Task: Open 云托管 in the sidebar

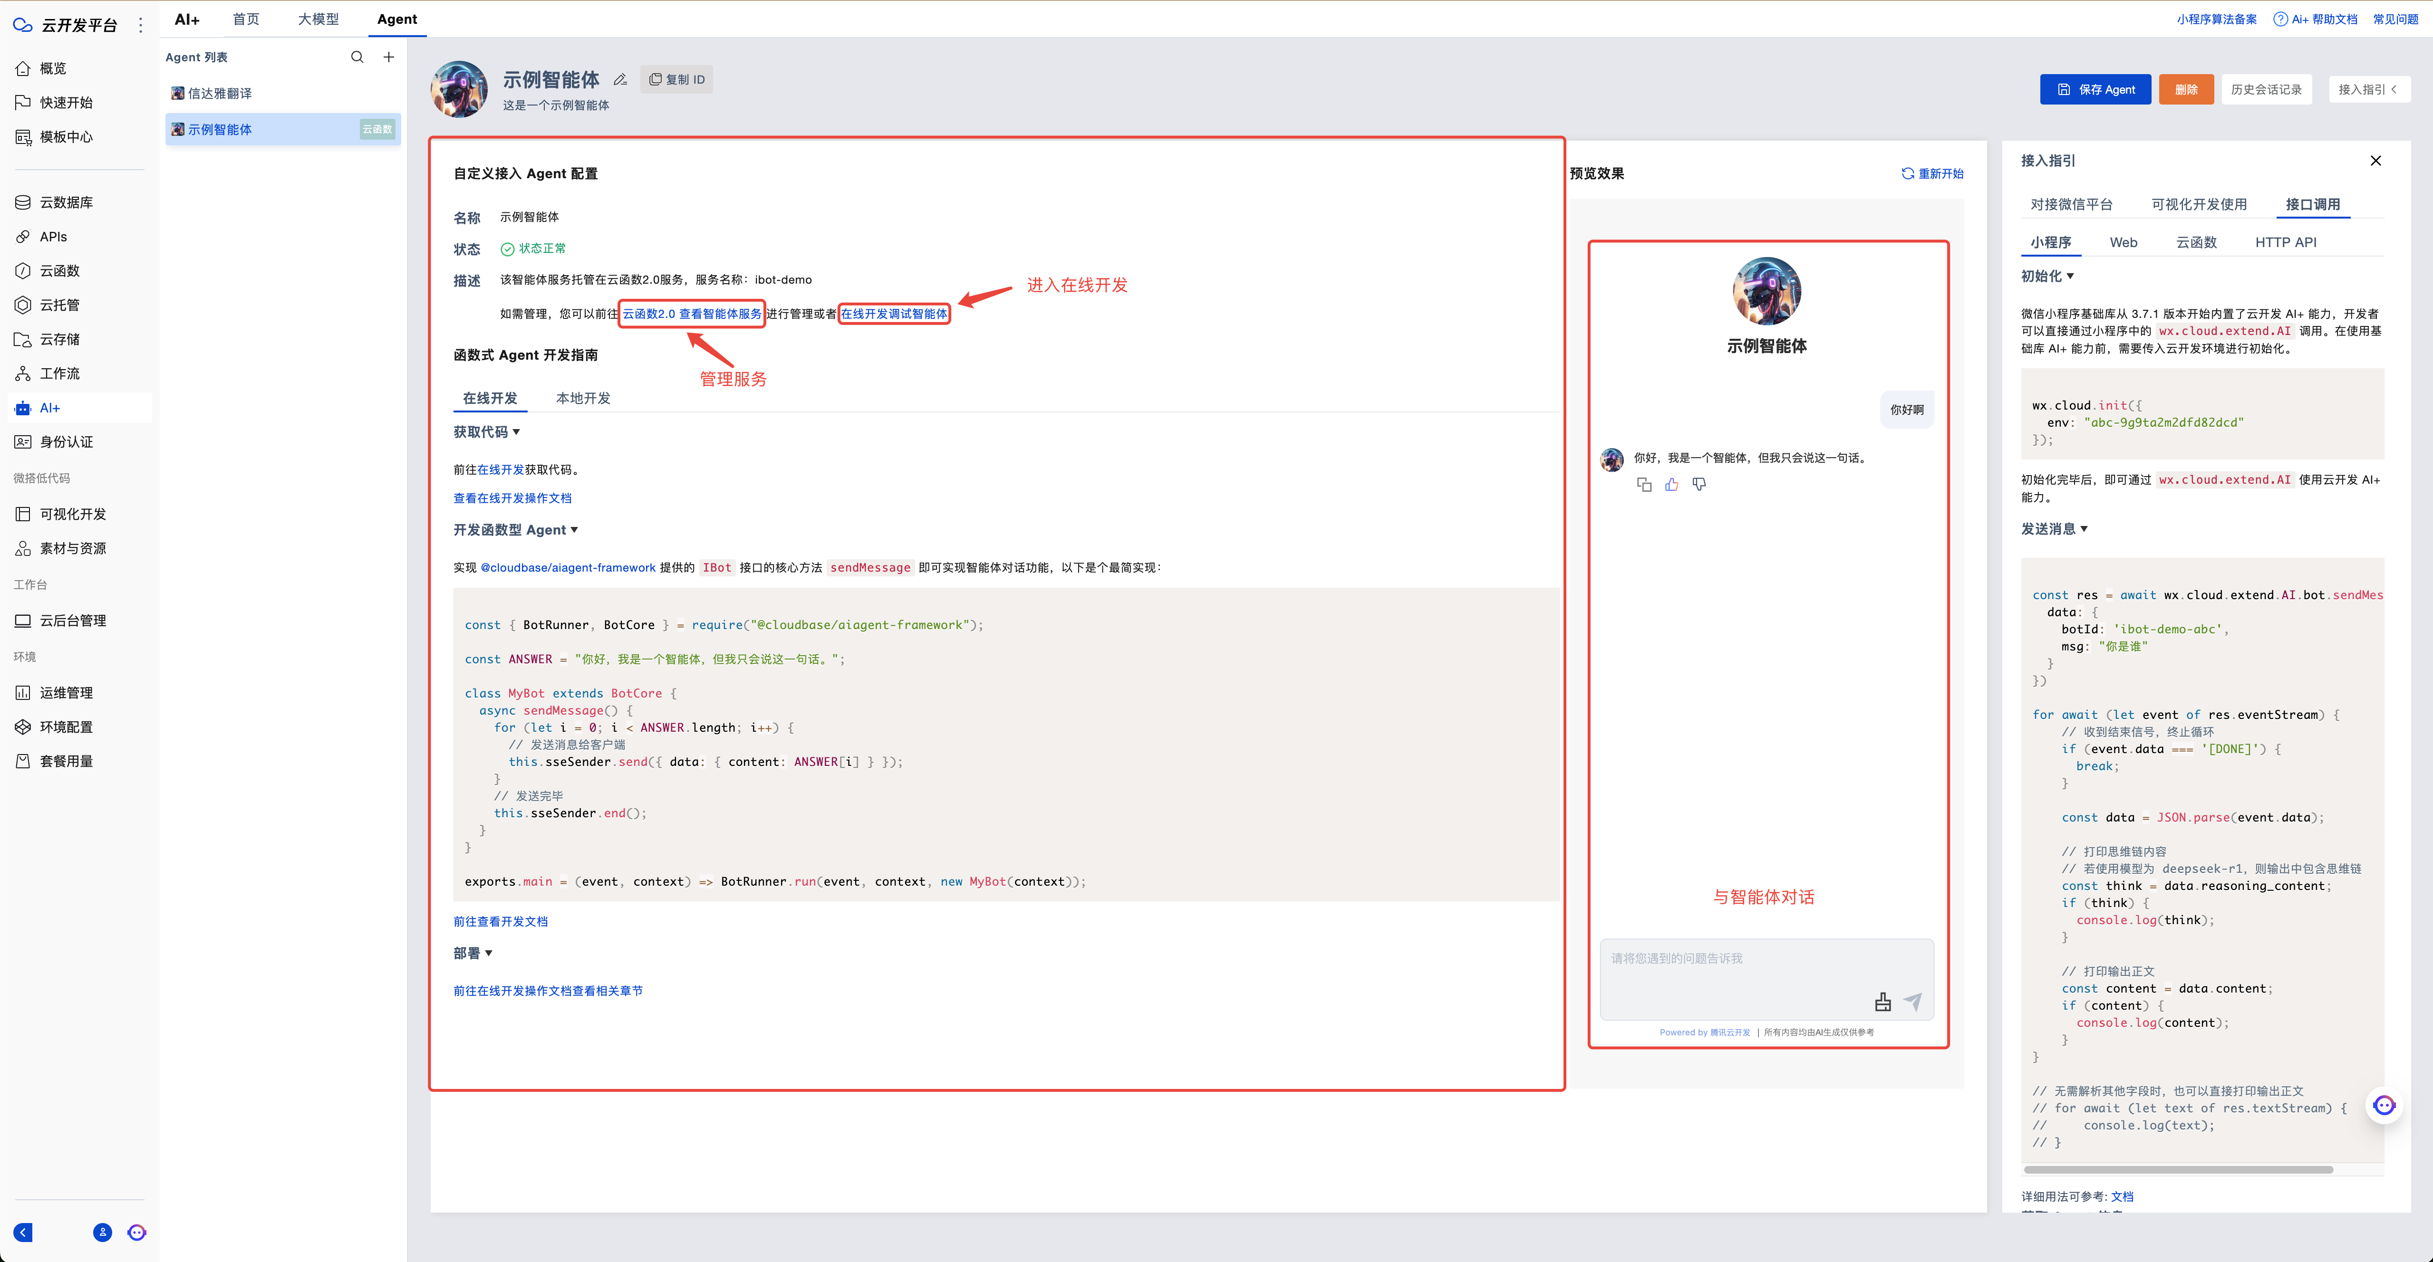Action: tap(59, 305)
